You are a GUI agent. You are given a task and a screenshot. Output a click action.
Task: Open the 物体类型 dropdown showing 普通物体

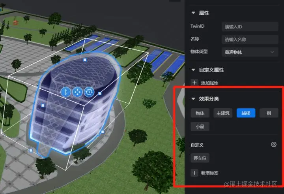pyautogui.click(x=250, y=52)
